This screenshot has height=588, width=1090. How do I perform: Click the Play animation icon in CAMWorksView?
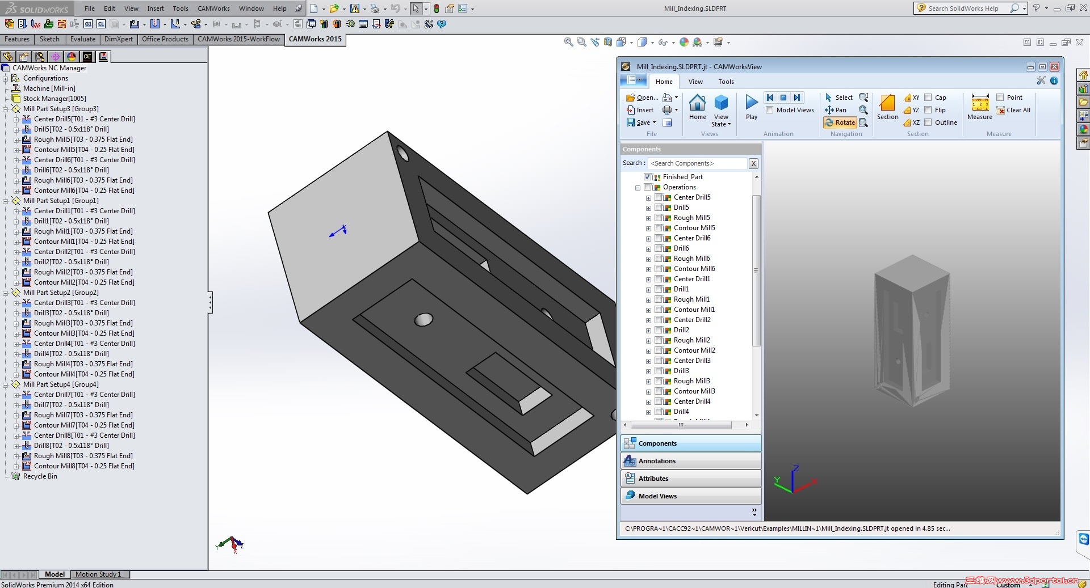[x=752, y=102]
